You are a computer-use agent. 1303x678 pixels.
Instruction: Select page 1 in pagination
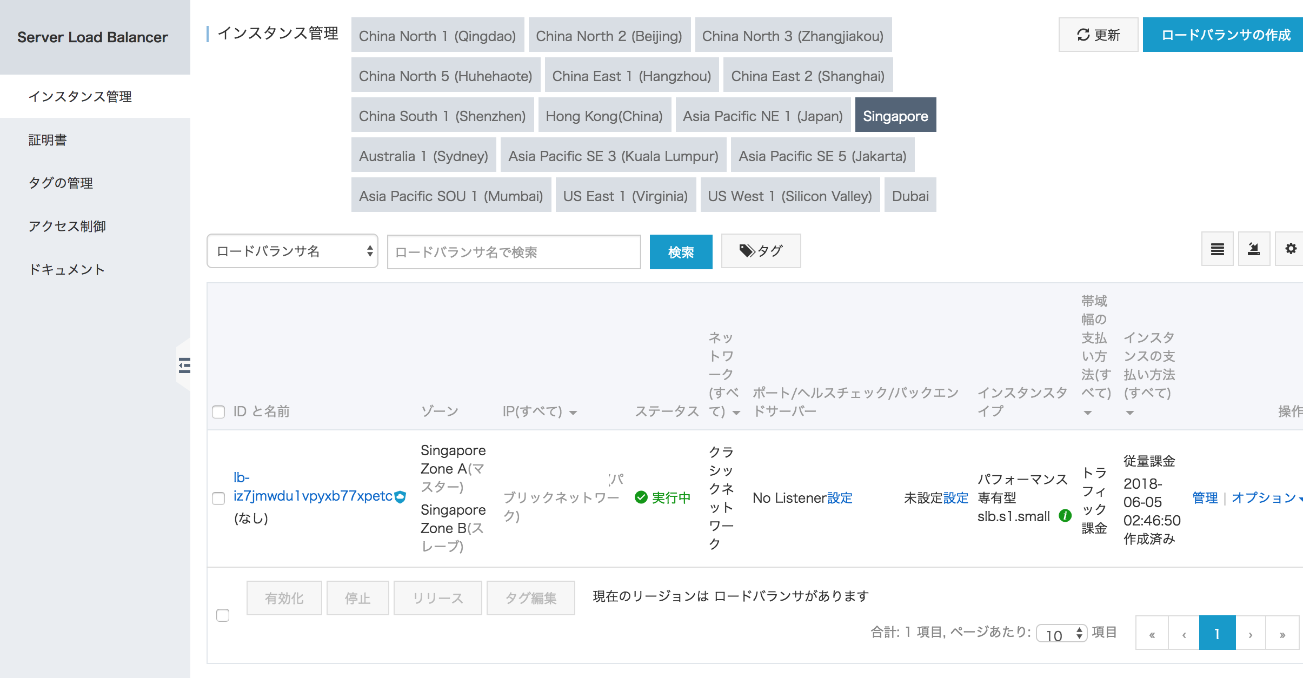(x=1217, y=633)
